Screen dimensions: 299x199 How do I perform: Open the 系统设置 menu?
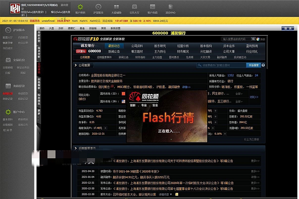(x=115, y=29)
